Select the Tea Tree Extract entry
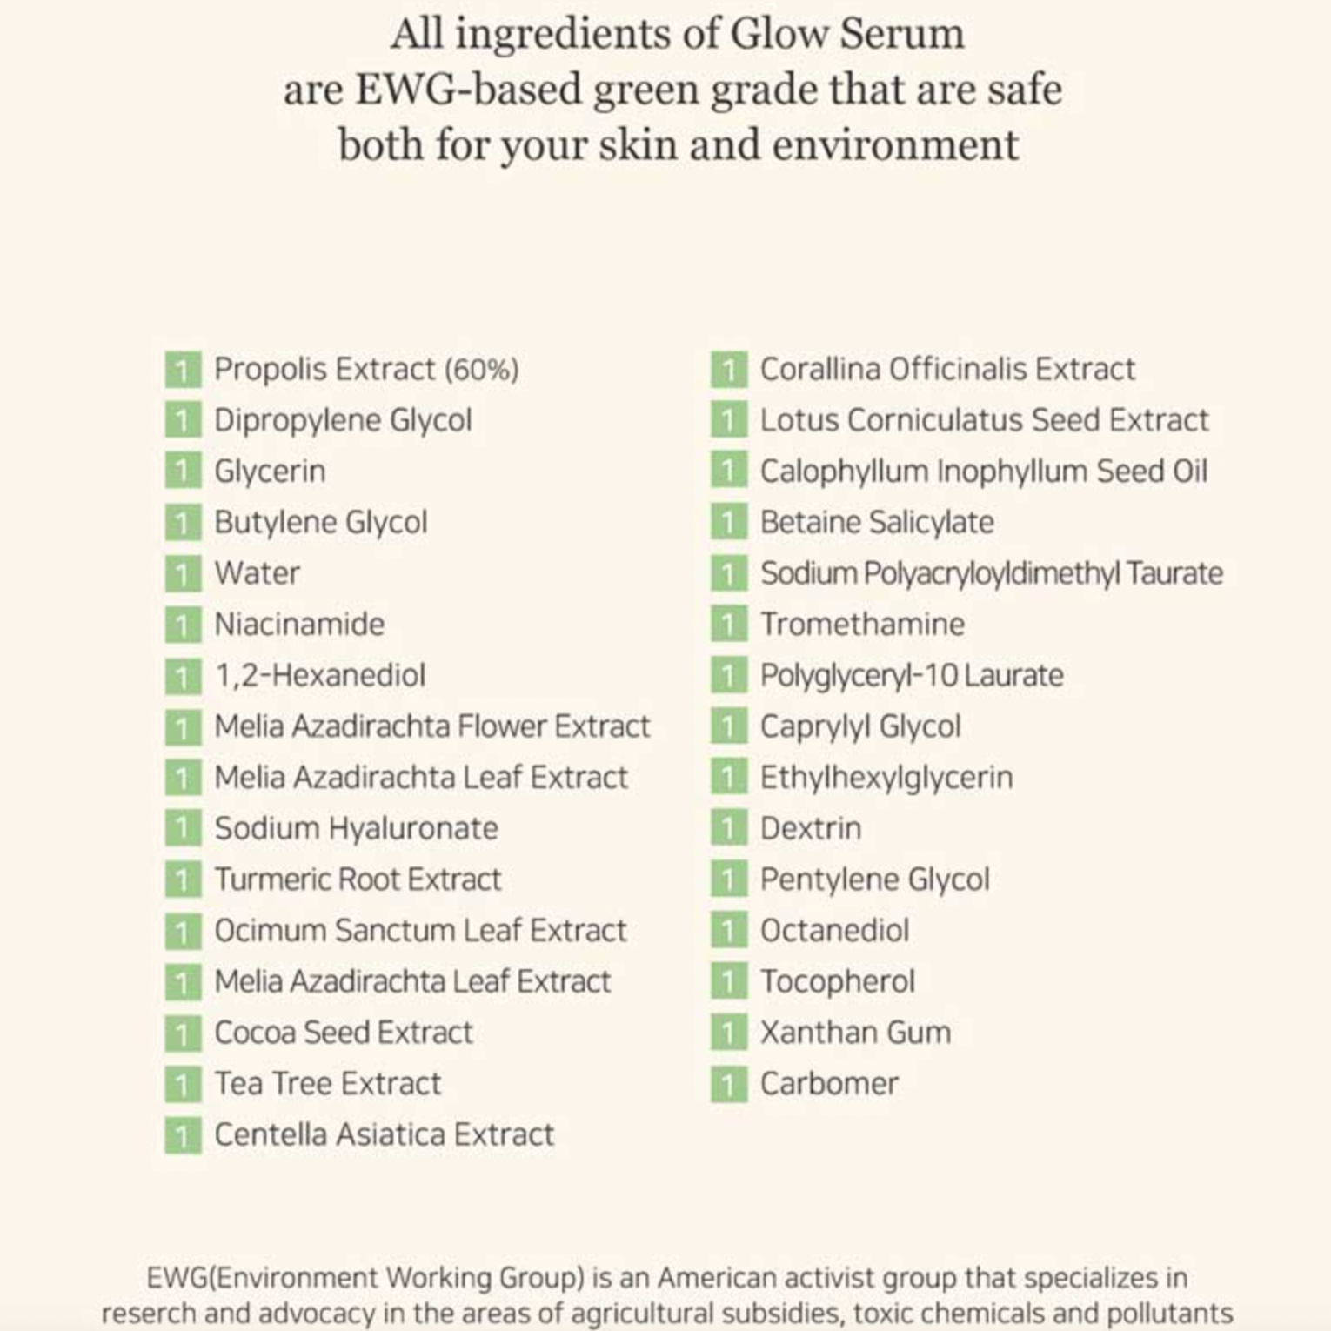Viewport: 1331px width, 1331px height. tap(327, 1084)
